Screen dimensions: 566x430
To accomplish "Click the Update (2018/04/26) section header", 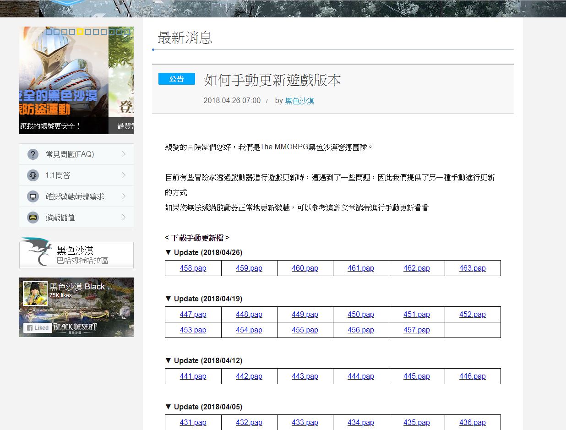I will pyautogui.click(x=204, y=252).
